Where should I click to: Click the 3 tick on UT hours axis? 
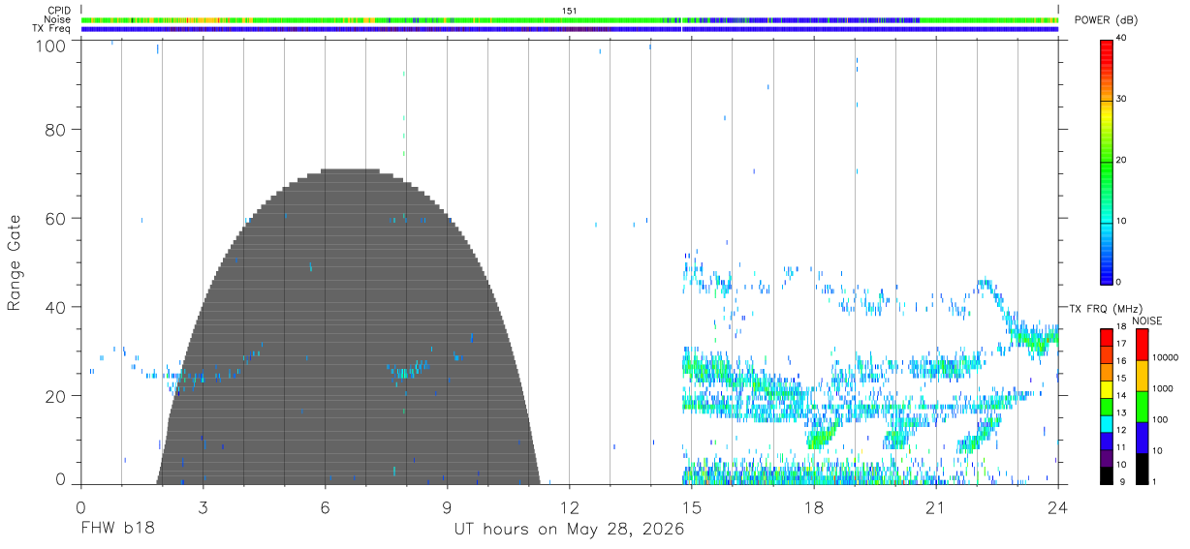(x=203, y=507)
